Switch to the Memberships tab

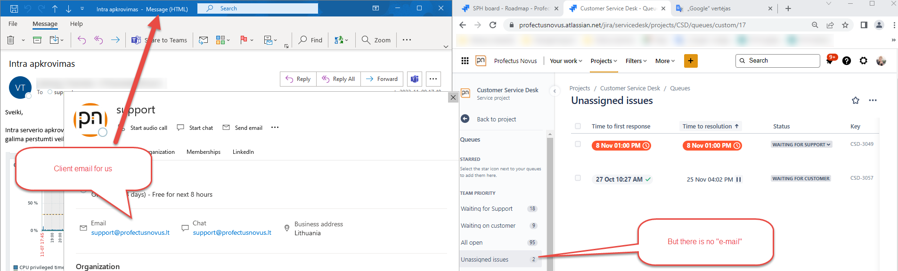[x=204, y=152]
